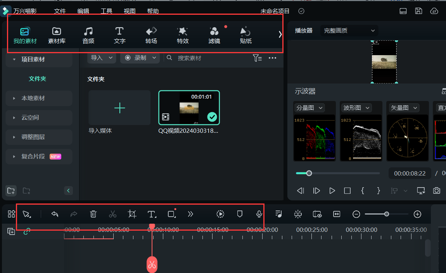Image resolution: width=446 pixels, height=273 pixels.
Task: Add a marker with the marker icon
Action: (240, 214)
